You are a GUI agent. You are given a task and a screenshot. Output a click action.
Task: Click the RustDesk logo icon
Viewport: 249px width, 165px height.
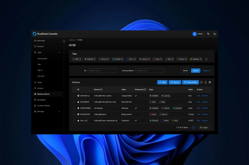(x=35, y=34)
